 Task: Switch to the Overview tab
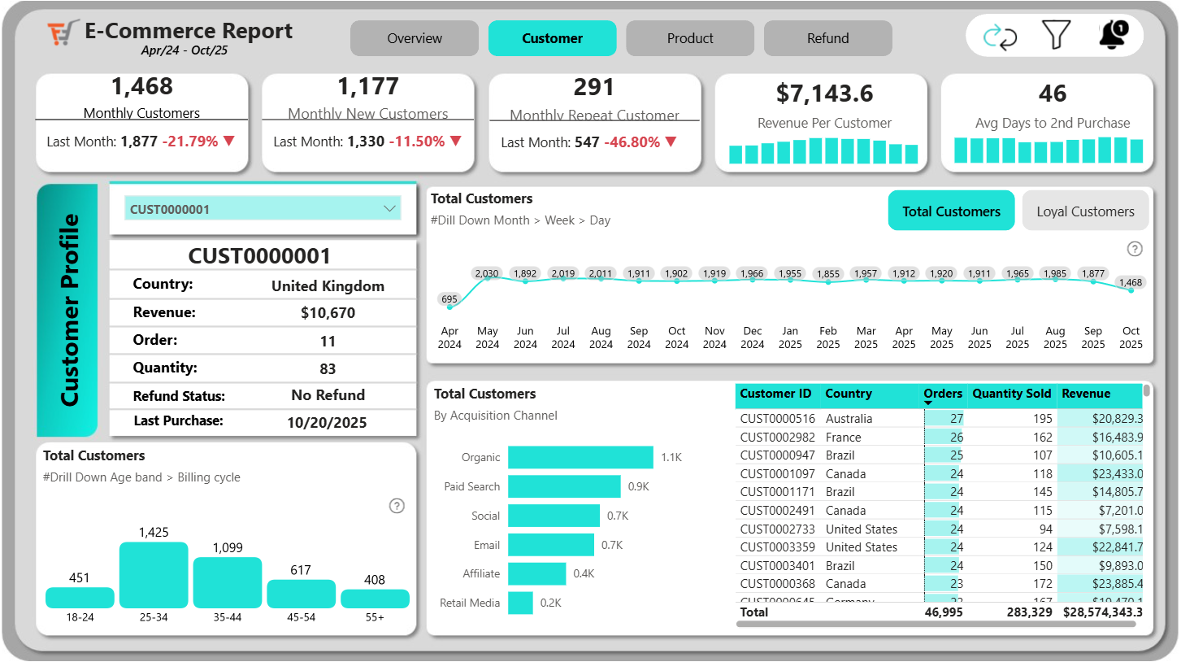(415, 38)
